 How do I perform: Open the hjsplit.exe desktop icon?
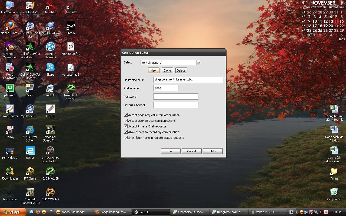point(10,194)
